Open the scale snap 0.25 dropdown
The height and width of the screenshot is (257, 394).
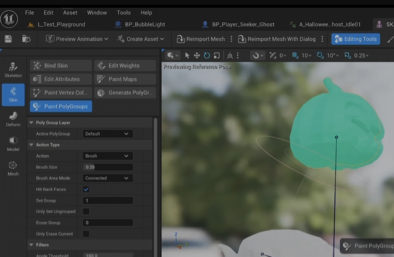click(361, 56)
